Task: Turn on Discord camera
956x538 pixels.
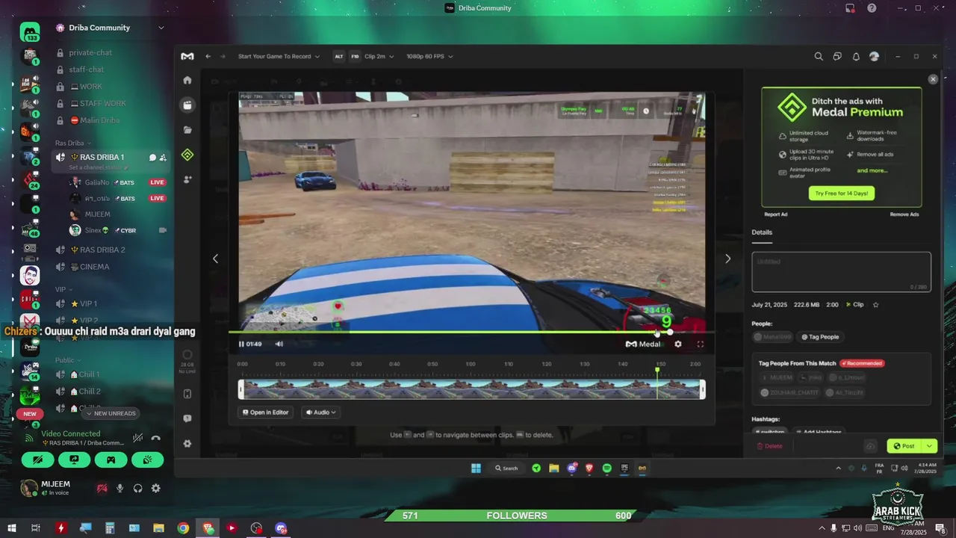Action: [x=37, y=460]
